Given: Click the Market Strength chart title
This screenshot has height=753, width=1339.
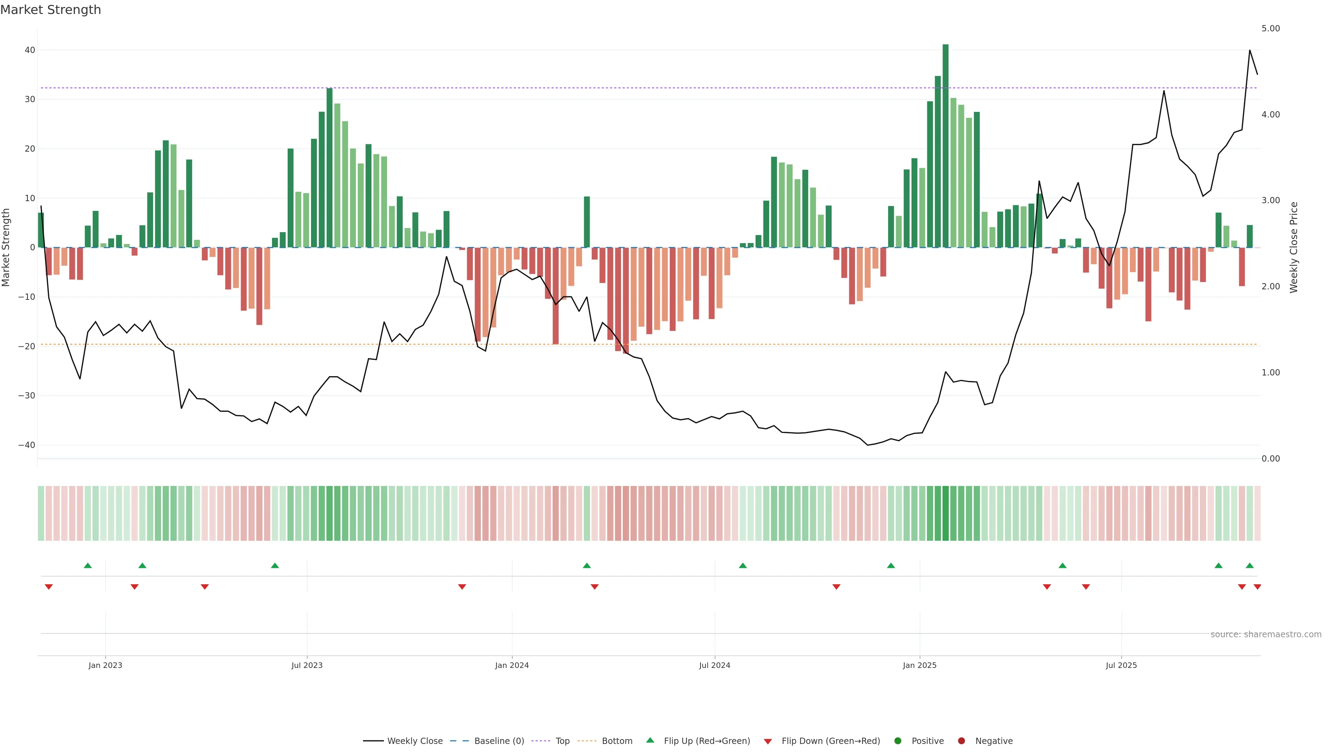Looking at the screenshot, I should pos(51,10).
